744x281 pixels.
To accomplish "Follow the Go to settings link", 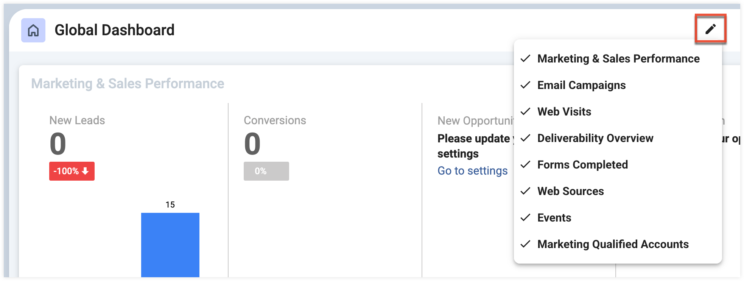I will [x=472, y=171].
